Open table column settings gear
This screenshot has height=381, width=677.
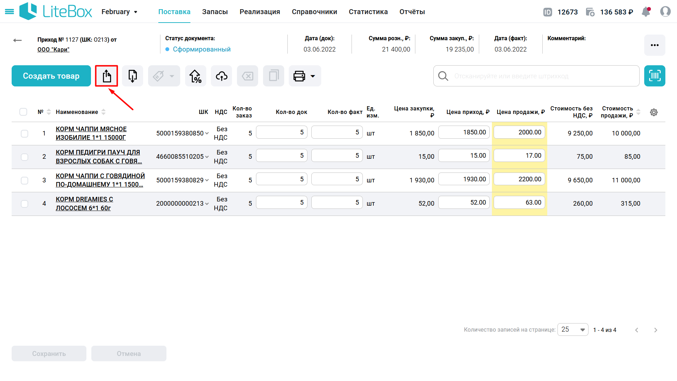(654, 112)
